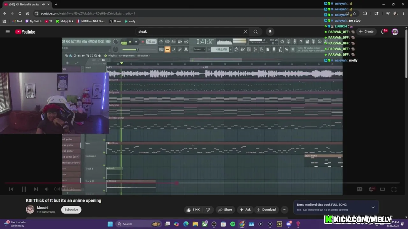View site information icon beside the URL
408x229 pixels.
click(37, 13)
